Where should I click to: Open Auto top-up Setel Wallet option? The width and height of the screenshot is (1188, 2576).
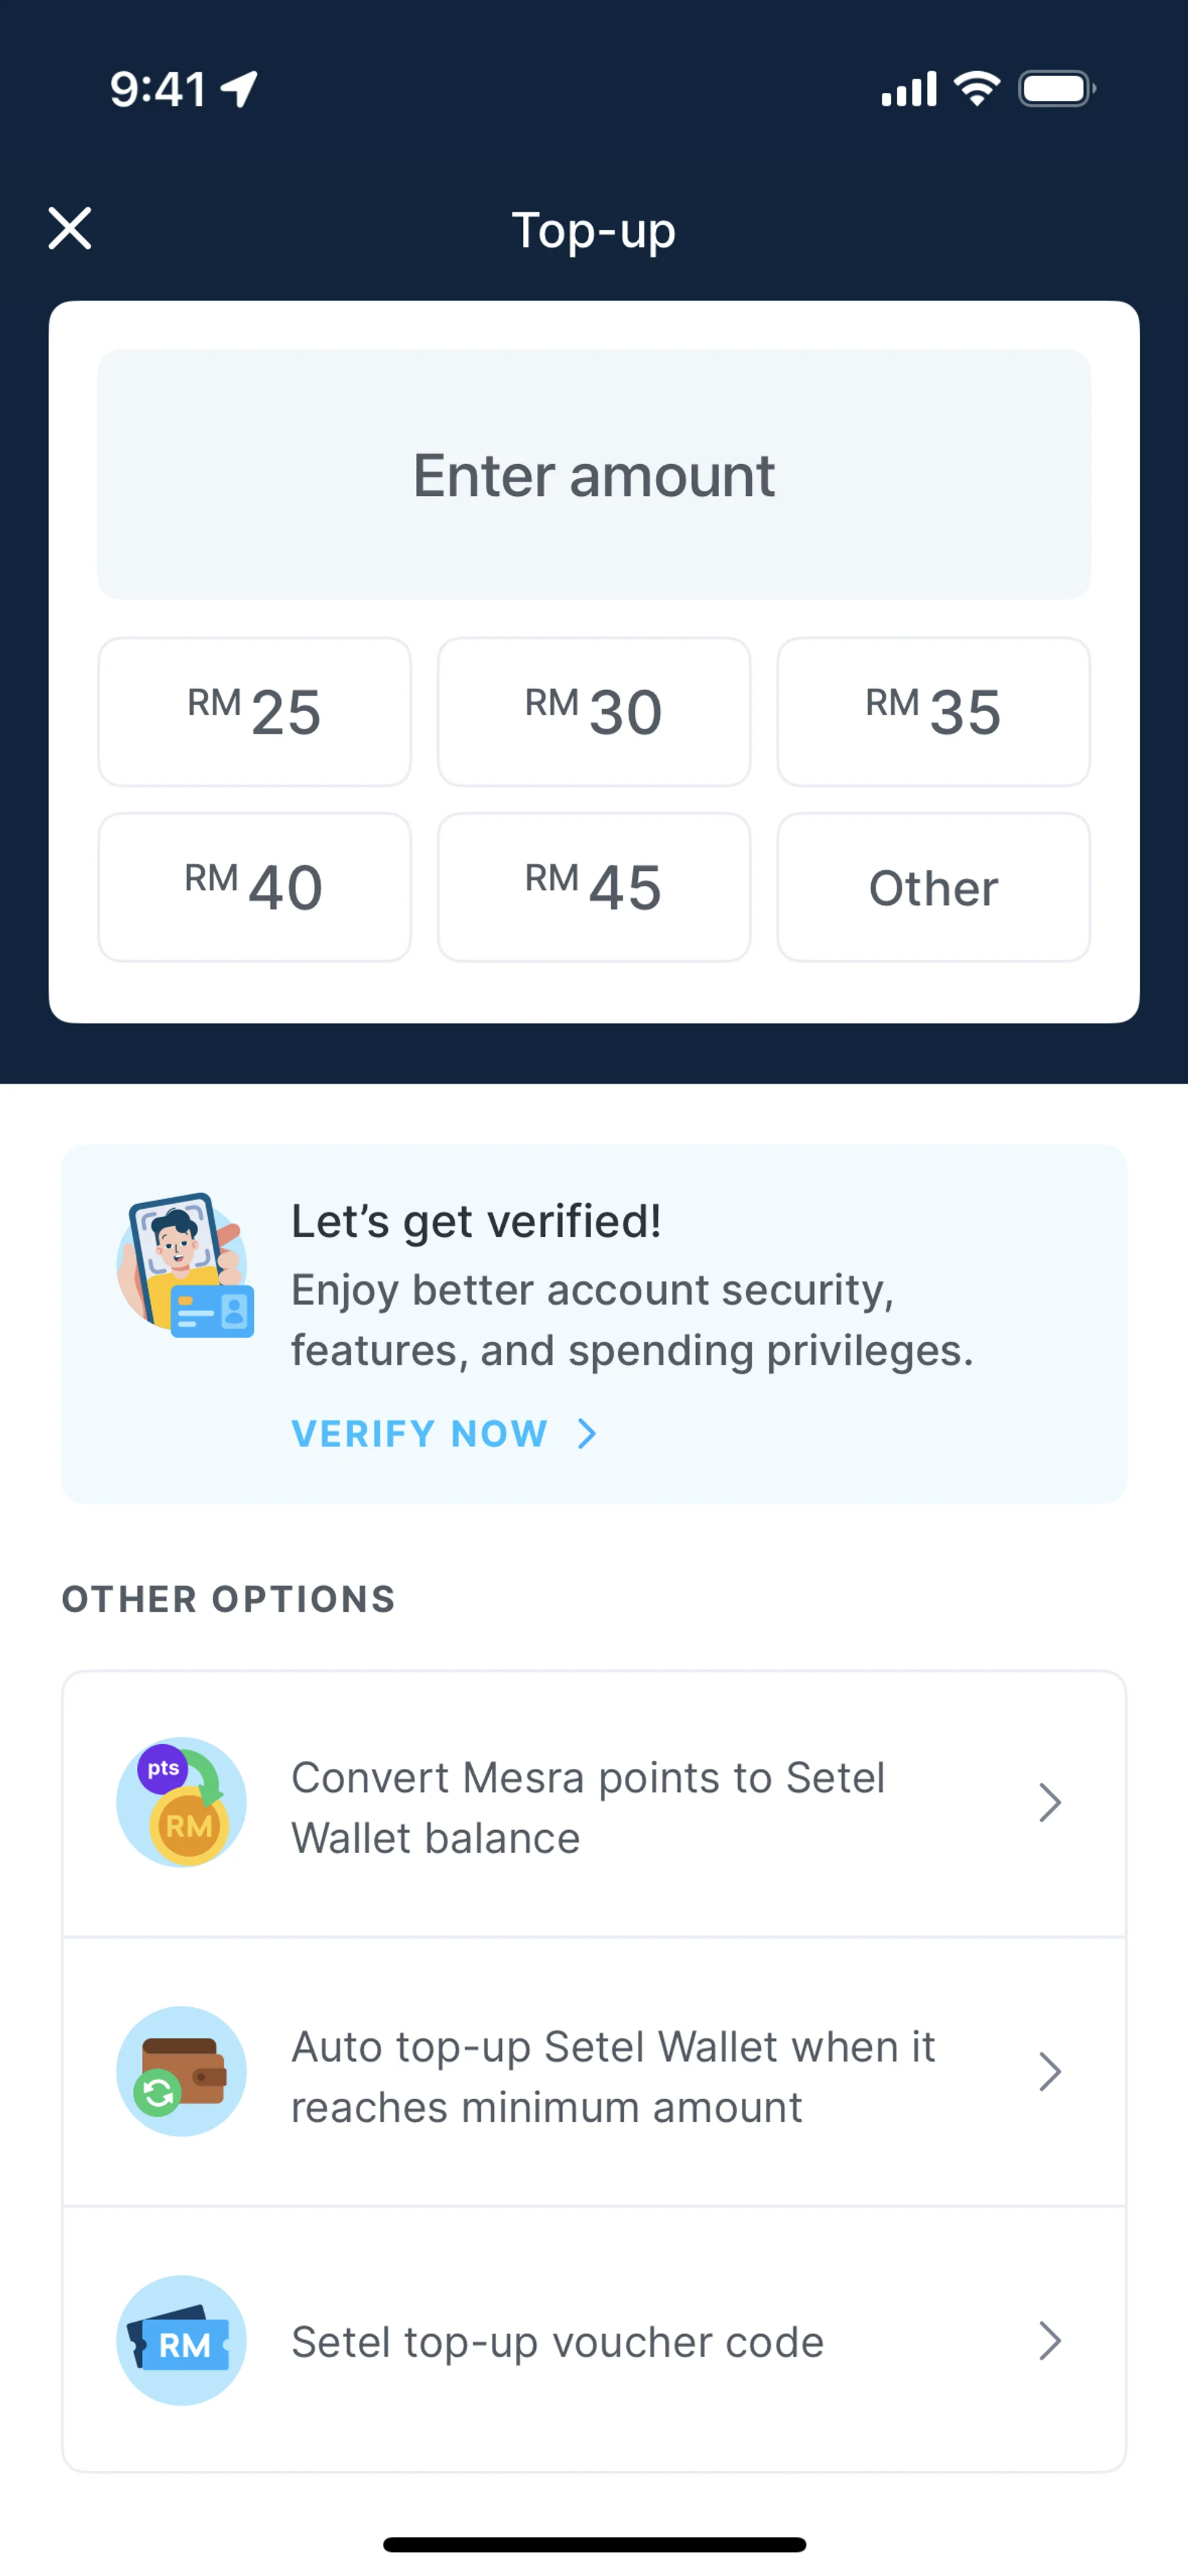point(612,2076)
